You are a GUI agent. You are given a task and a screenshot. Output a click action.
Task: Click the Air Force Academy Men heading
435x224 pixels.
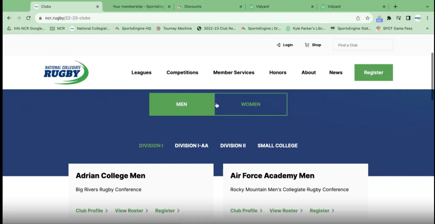click(x=272, y=176)
